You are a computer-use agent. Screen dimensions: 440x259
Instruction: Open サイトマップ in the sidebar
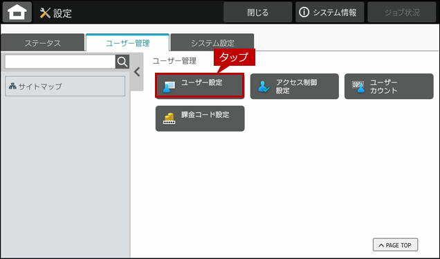[65, 87]
